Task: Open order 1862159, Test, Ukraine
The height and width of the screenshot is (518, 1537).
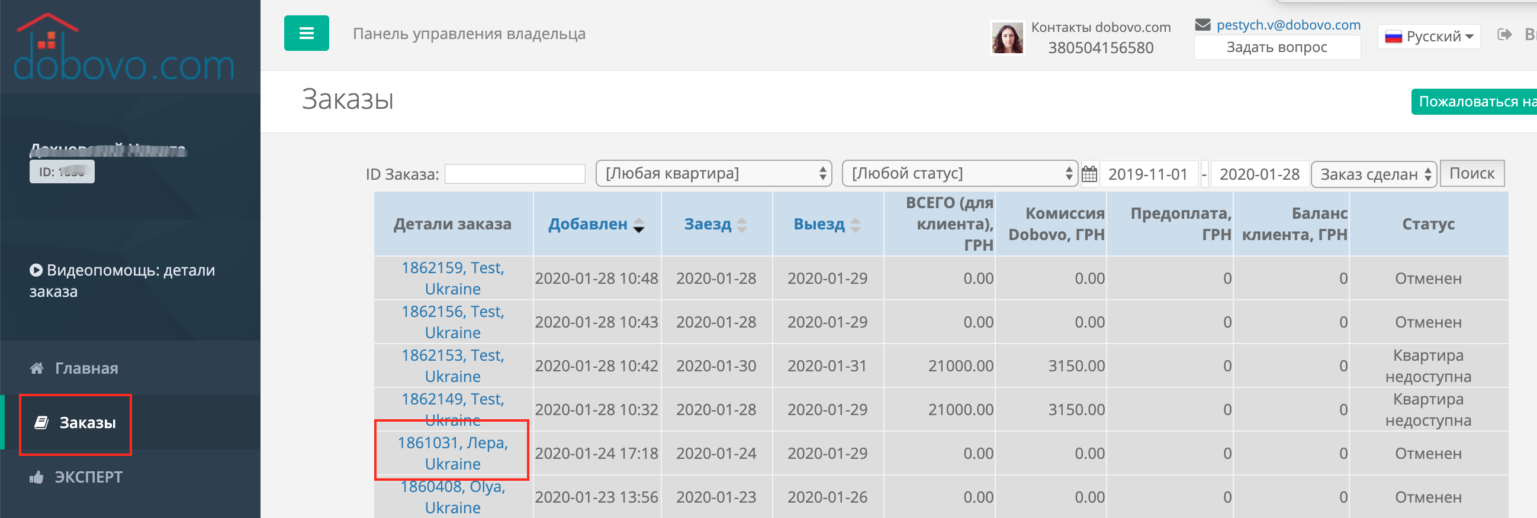Action: 453,279
